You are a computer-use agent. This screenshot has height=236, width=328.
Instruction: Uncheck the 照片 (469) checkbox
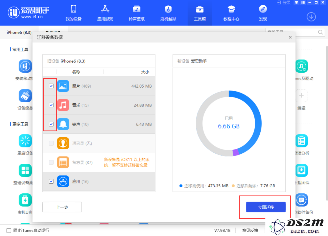coord(51,86)
